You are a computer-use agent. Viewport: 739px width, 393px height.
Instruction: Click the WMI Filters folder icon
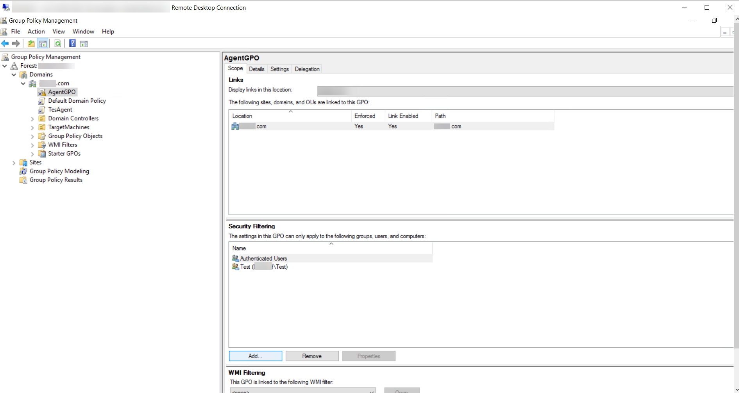click(x=42, y=145)
